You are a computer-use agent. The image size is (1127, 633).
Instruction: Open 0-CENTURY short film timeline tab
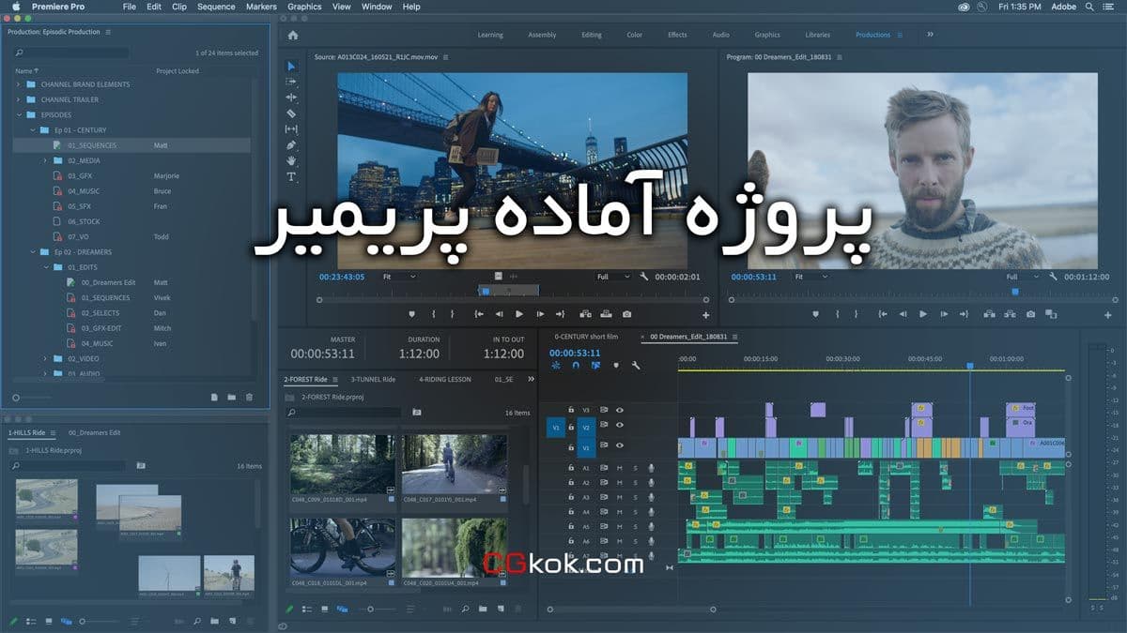click(586, 336)
